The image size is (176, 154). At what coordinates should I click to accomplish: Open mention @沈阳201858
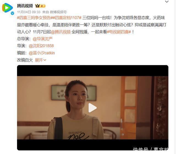click(41, 46)
